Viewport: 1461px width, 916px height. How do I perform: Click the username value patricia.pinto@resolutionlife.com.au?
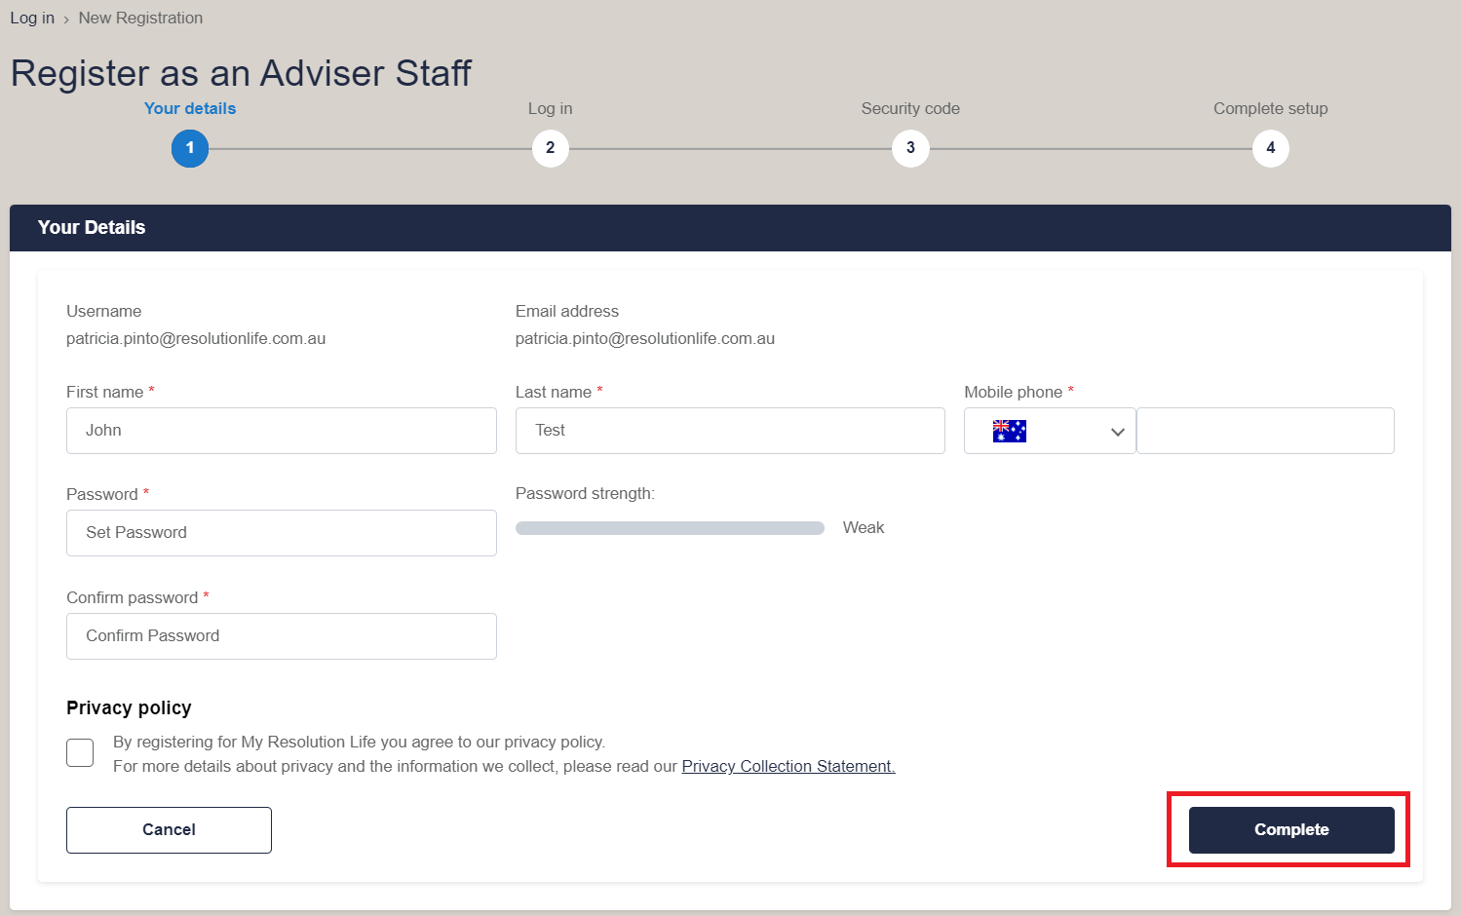click(196, 338)
